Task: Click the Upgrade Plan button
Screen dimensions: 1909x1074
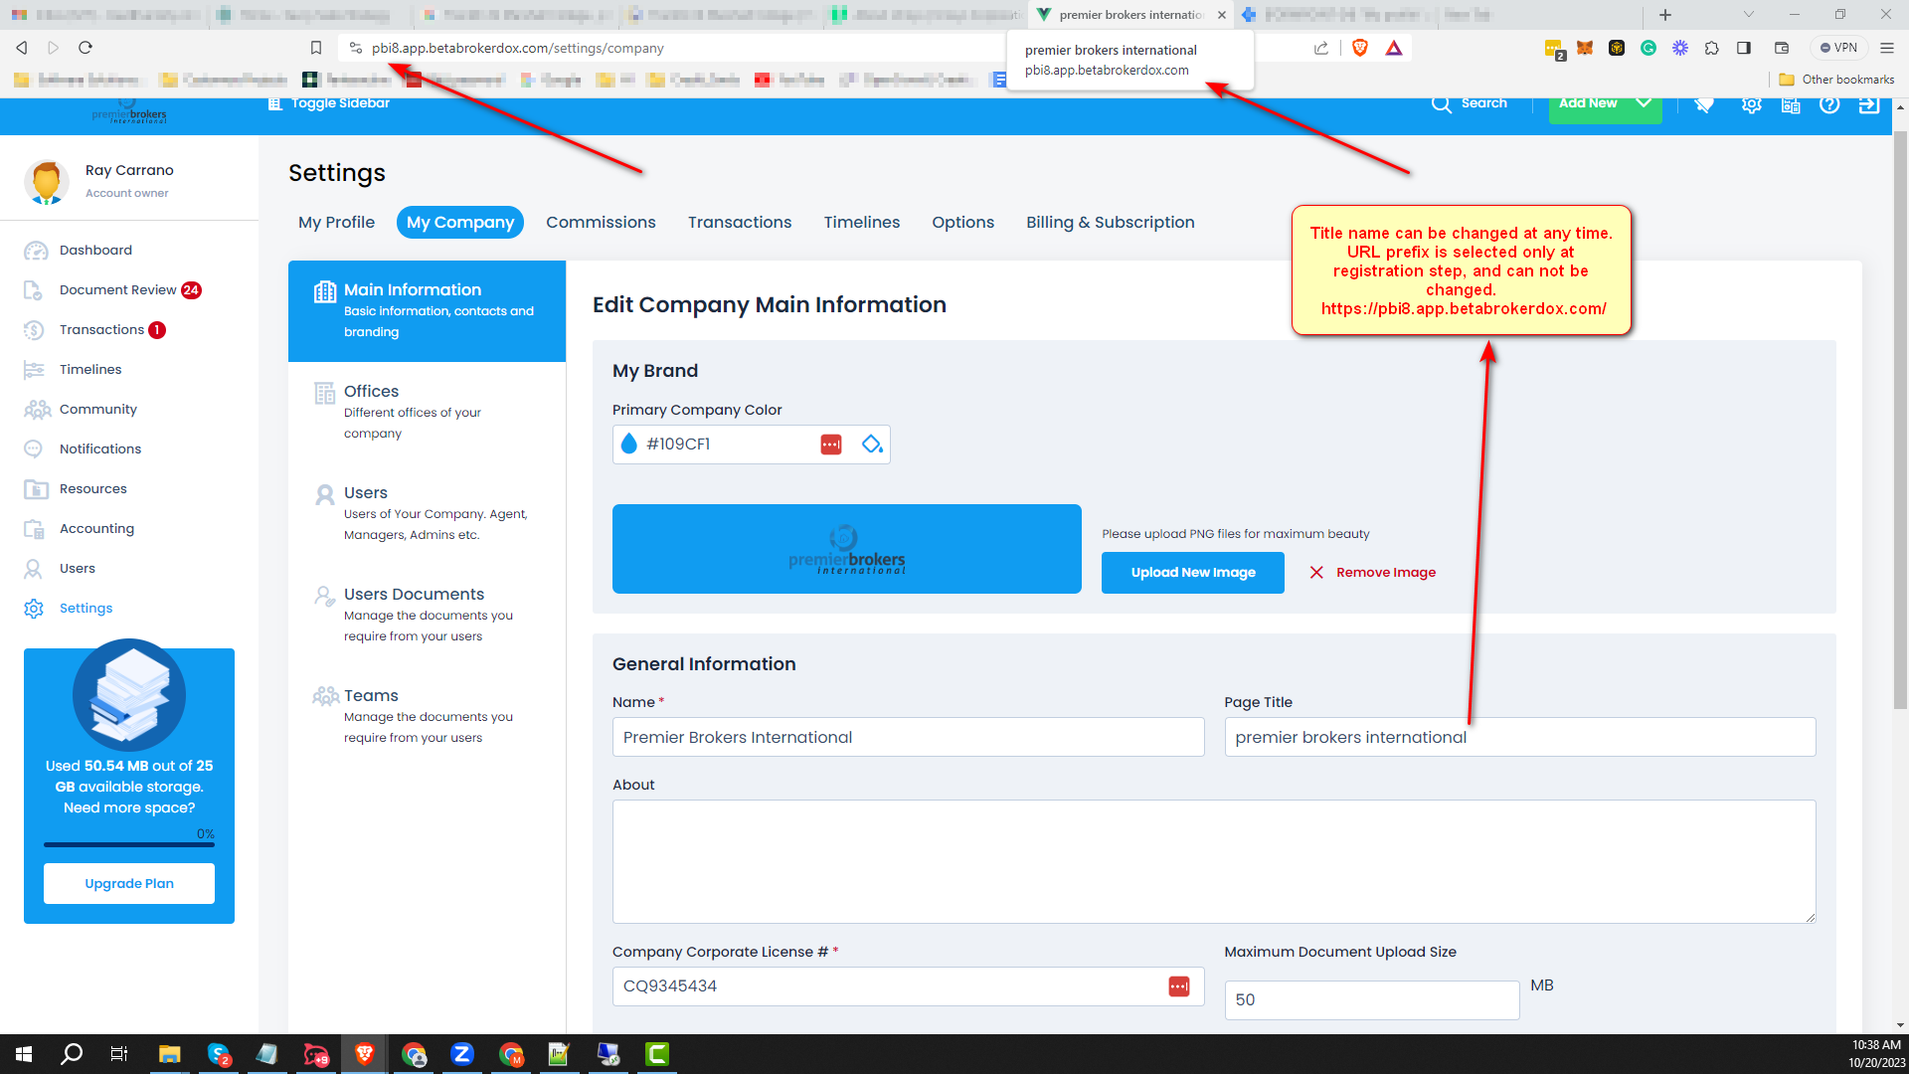Action: pos(129,884)
